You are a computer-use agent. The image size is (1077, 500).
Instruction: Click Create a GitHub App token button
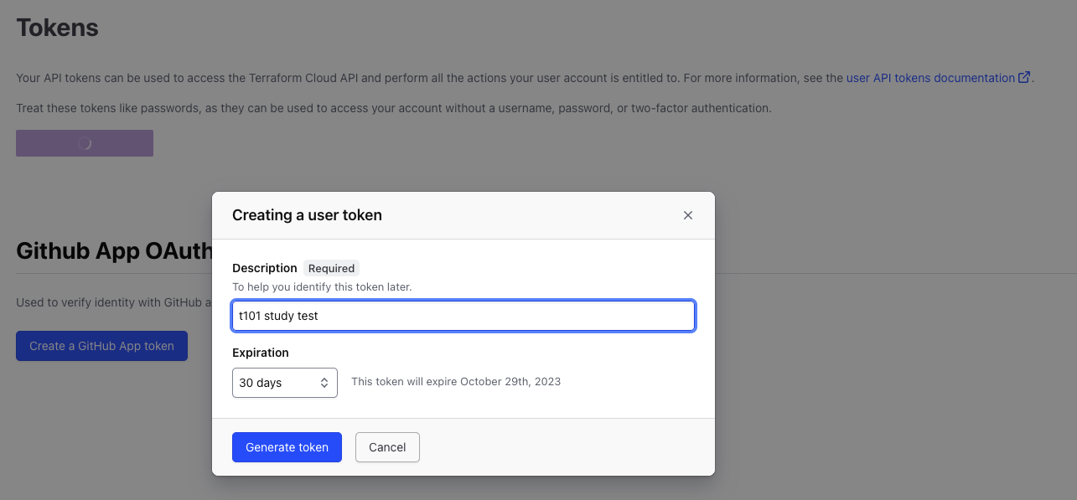101,346
